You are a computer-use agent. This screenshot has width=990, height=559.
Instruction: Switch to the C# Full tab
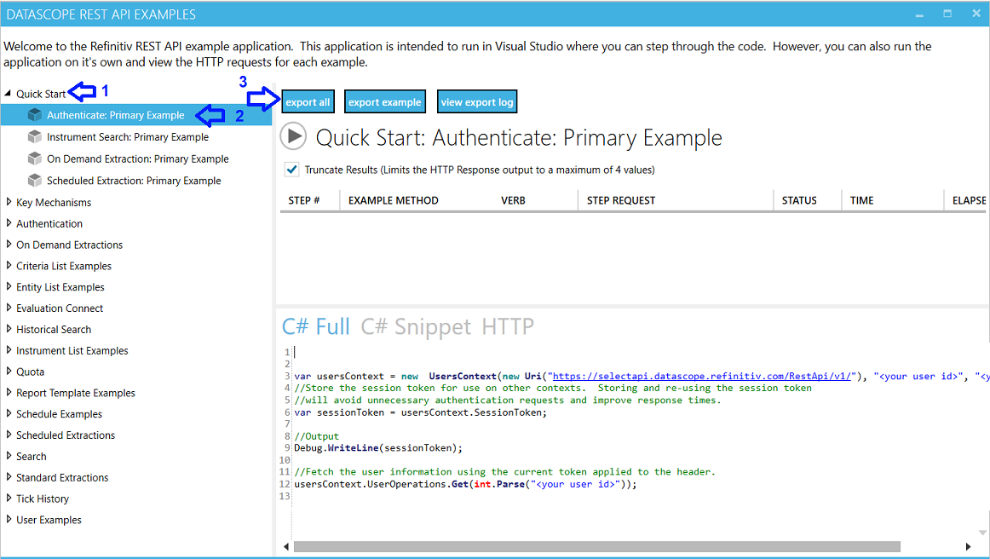pos(316,326)
